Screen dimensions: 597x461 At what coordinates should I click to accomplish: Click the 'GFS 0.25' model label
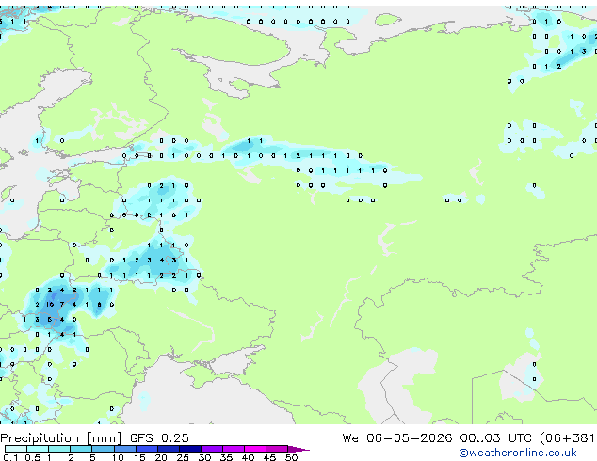coord(159,438)
